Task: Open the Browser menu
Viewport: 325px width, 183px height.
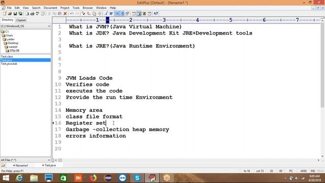Action: [88, 8]
